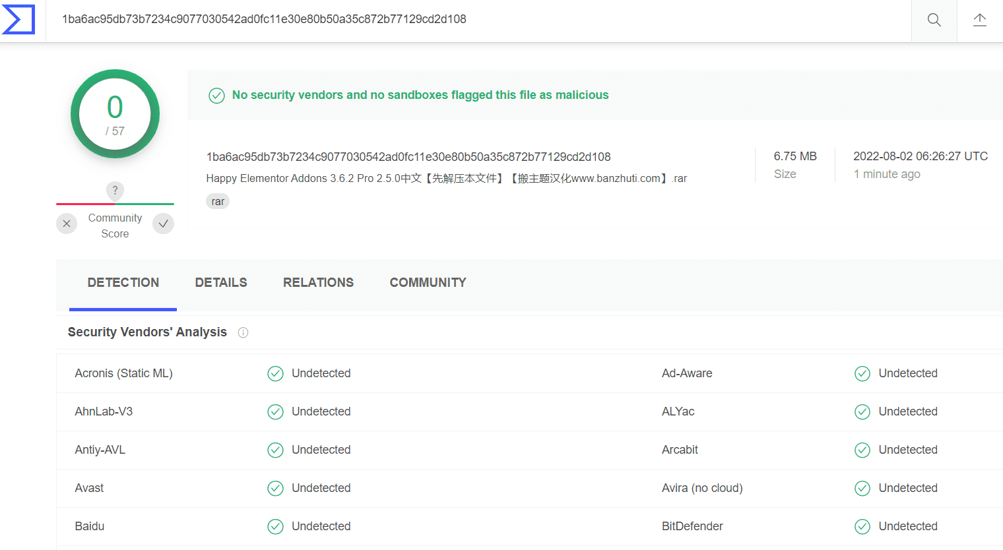The width and height of the screenshot is (1003, 550).
Task: Click the Avira (no cloud) vendor name
Action: pos(702,488)
